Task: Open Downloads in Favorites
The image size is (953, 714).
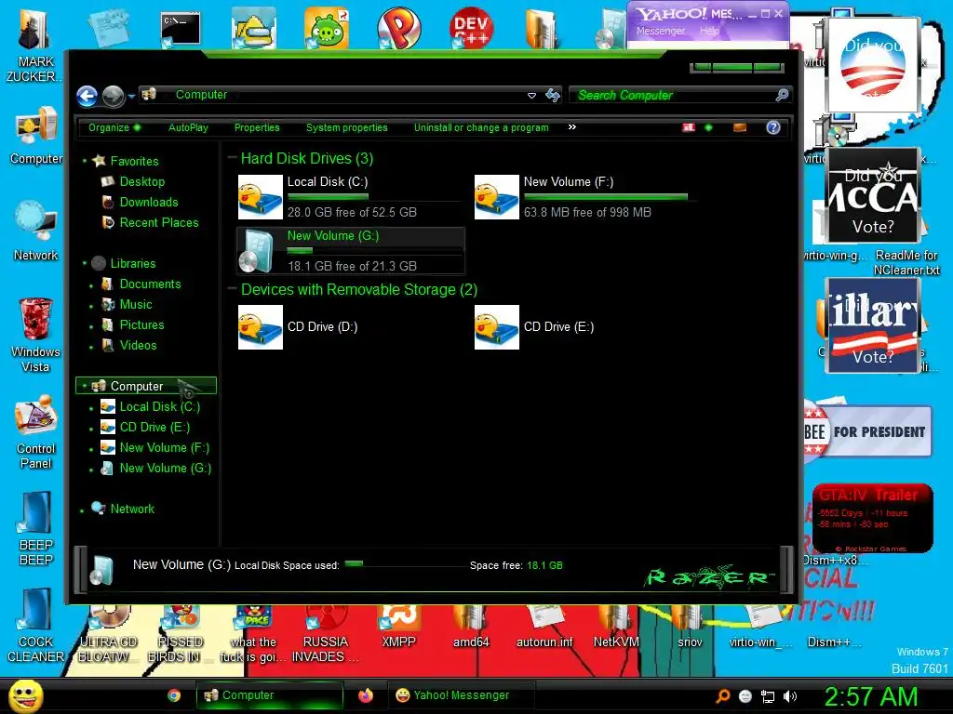Action: click(x=148, y=202)
